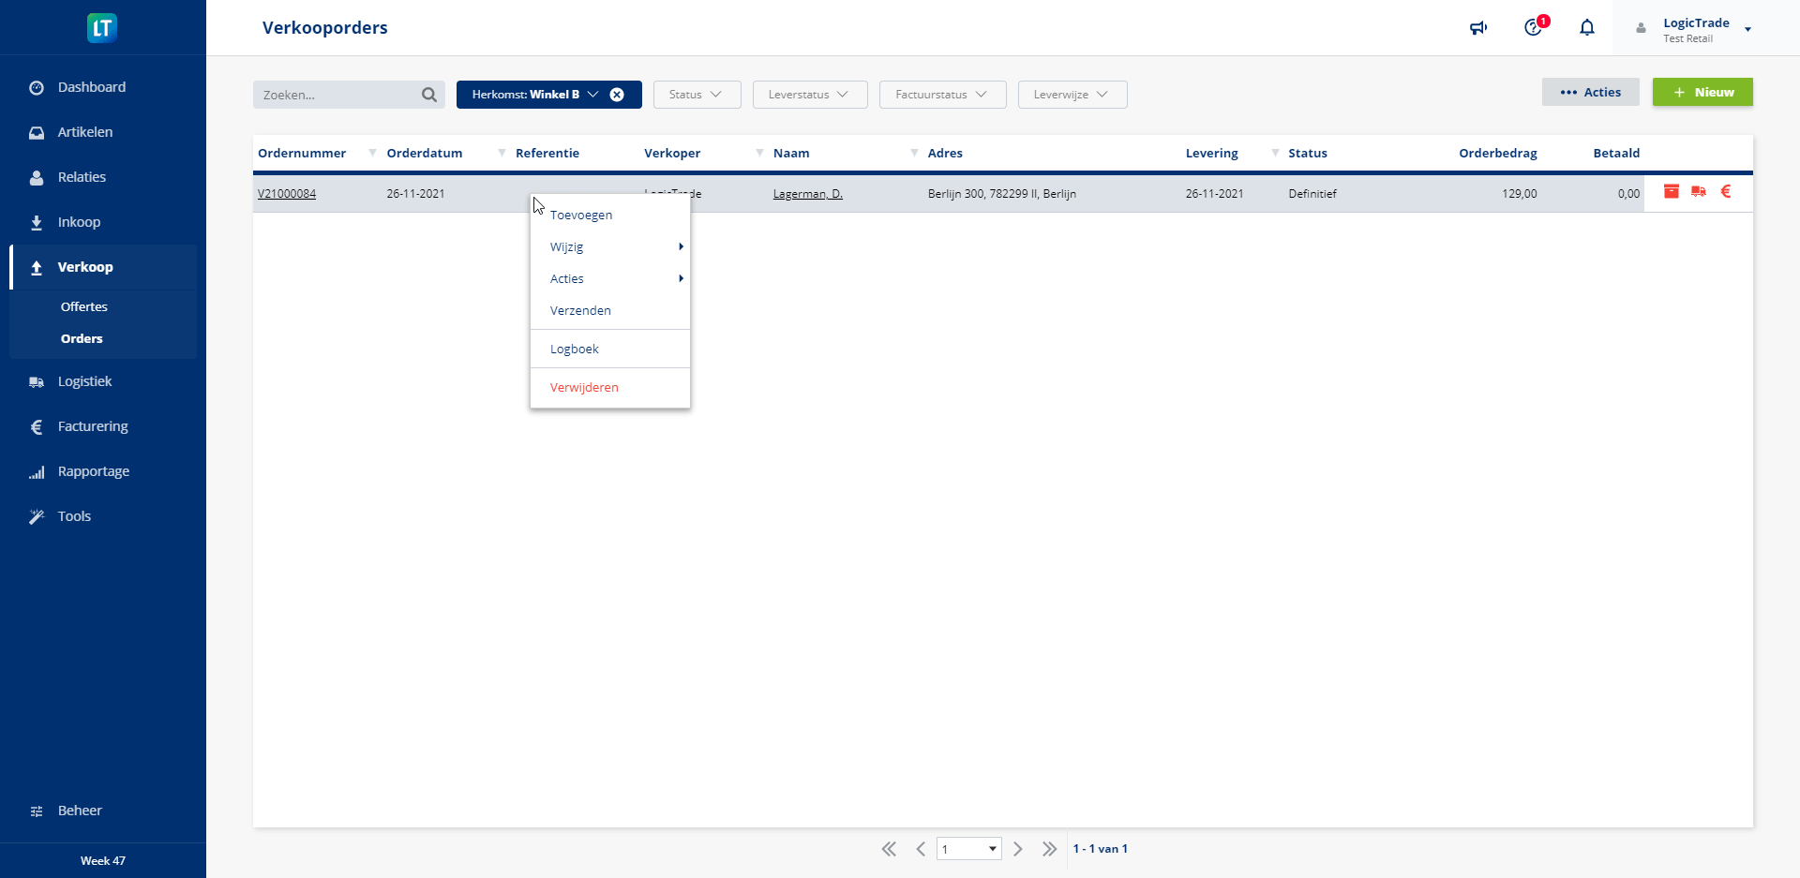Remove the Herkomst Winkel B filter
The width and height of the screenshot is (1800, 878).
(617, 95)
